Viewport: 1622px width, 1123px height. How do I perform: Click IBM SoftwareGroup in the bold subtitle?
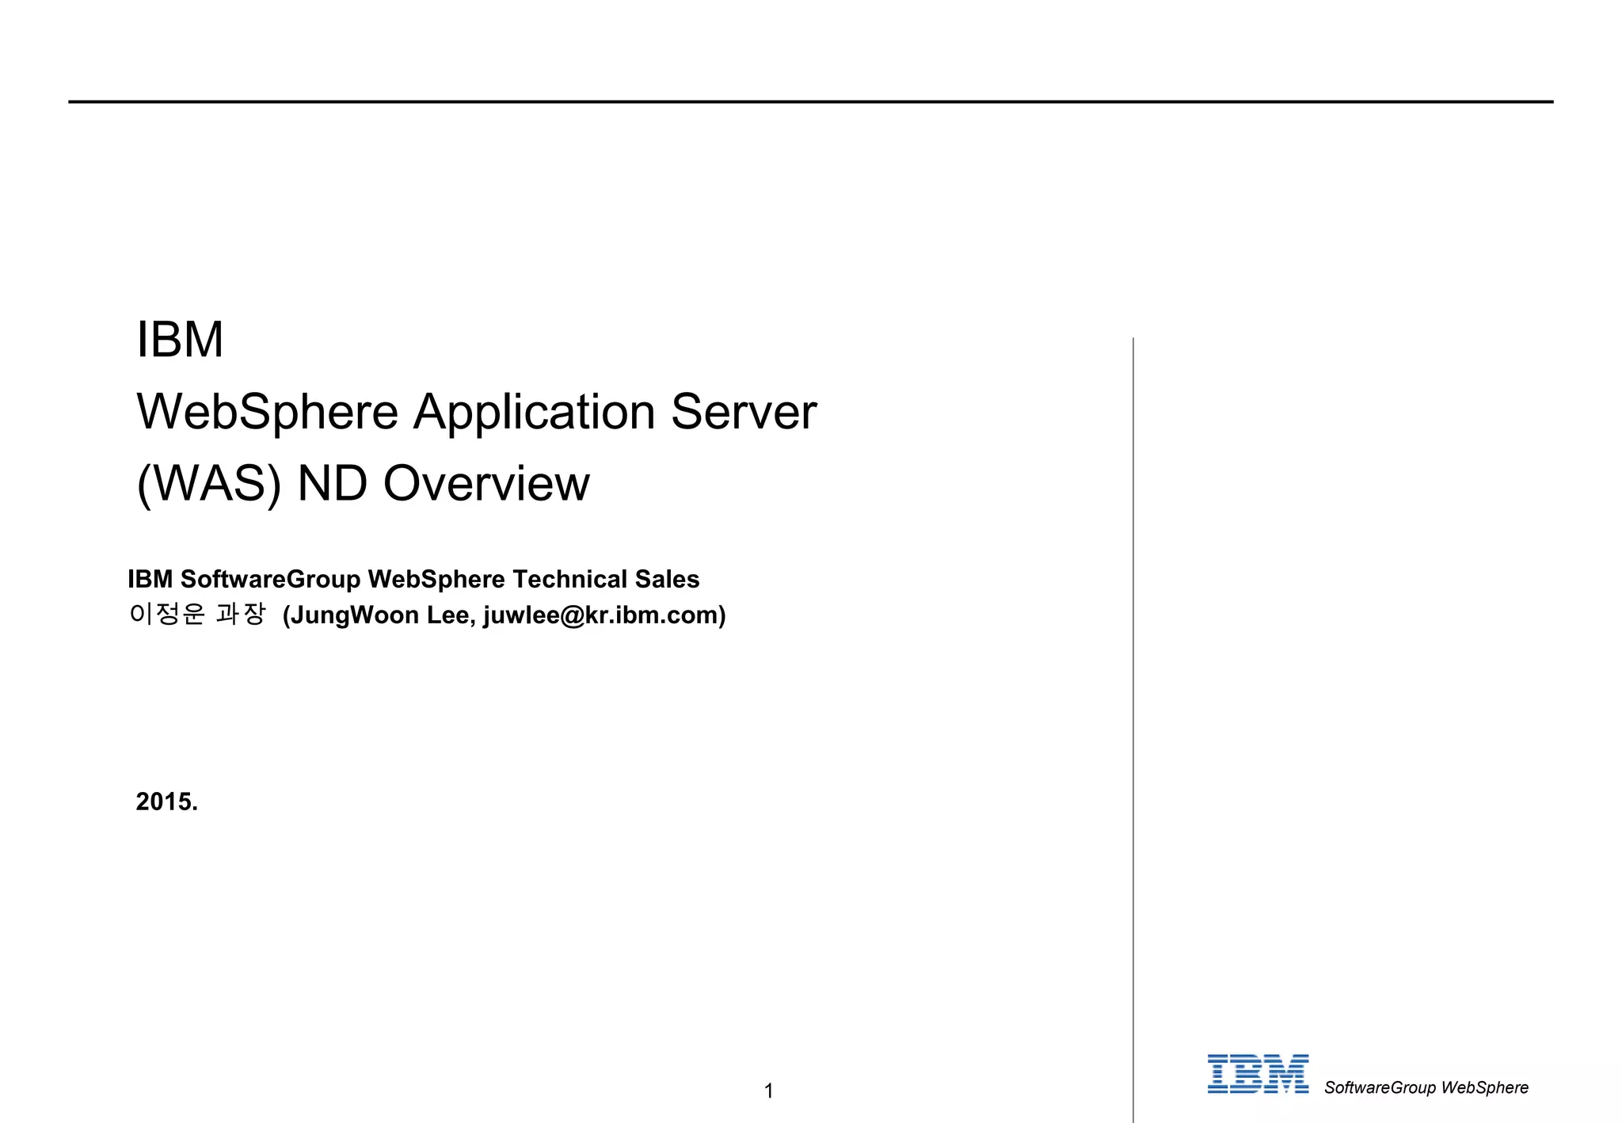click(x=244, y=579)
